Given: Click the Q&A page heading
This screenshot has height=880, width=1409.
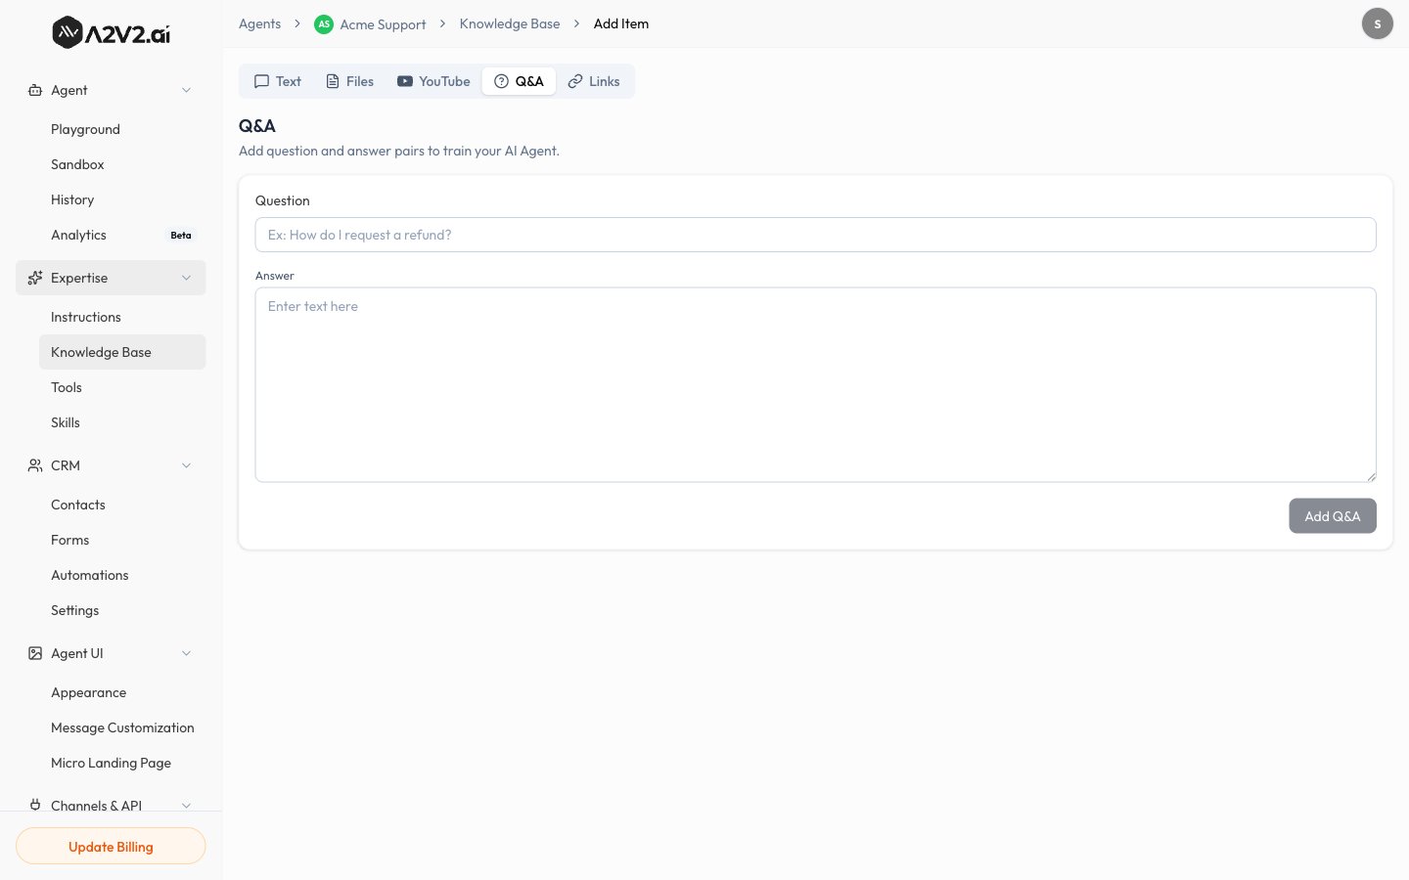Looking at the screenshot, I should [x=257, y=126].
